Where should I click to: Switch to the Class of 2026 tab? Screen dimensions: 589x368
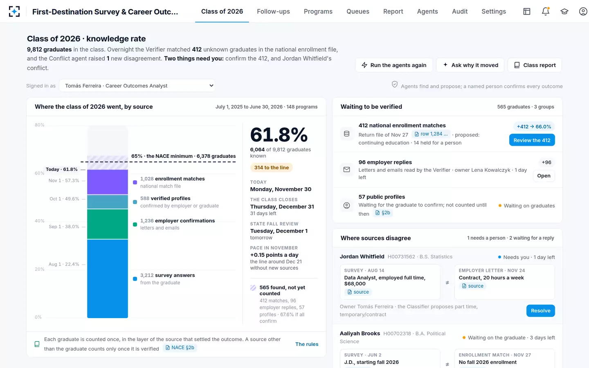(x=222, y=11)
